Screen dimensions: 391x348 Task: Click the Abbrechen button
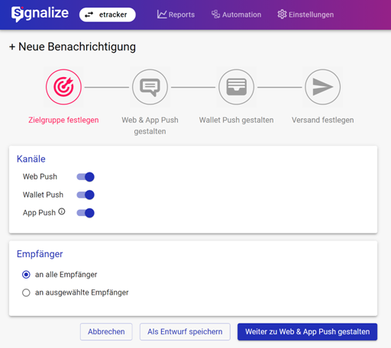click(106, 332)
